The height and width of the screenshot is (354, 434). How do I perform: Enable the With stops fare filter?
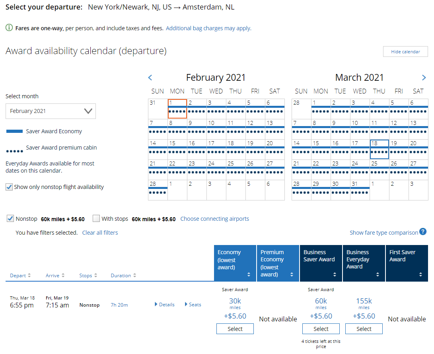pos(96,218)
